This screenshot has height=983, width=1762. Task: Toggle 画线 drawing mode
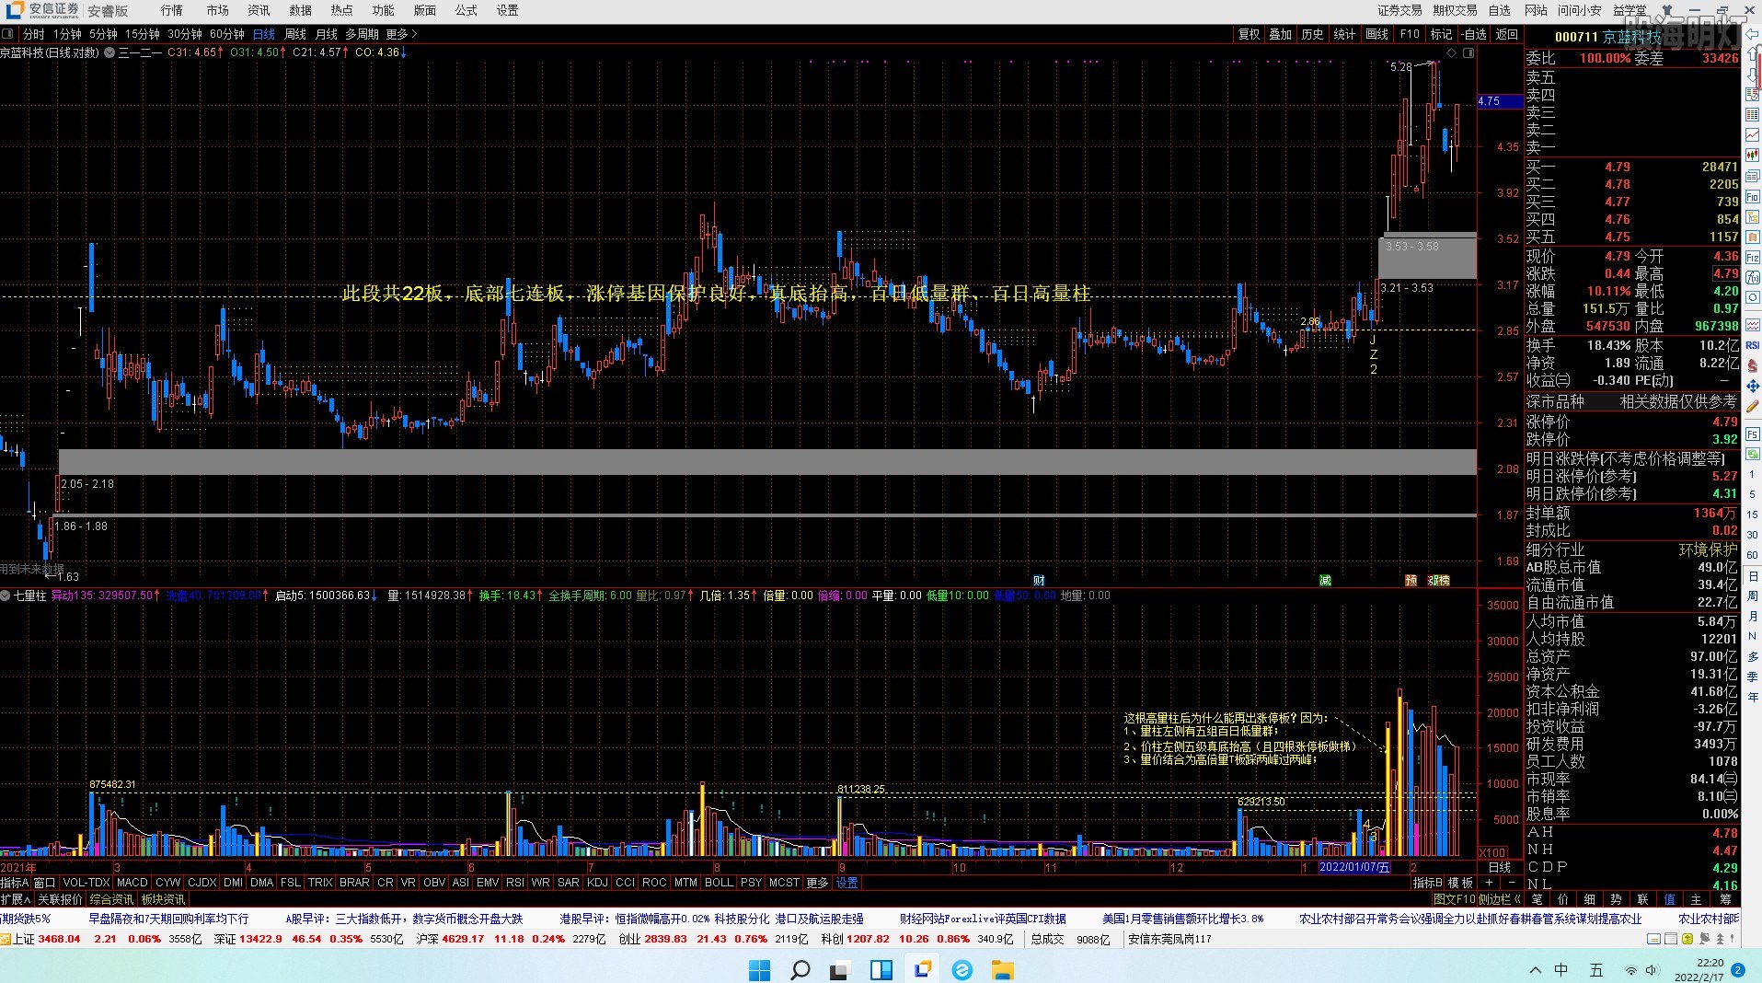[1377, 34]
